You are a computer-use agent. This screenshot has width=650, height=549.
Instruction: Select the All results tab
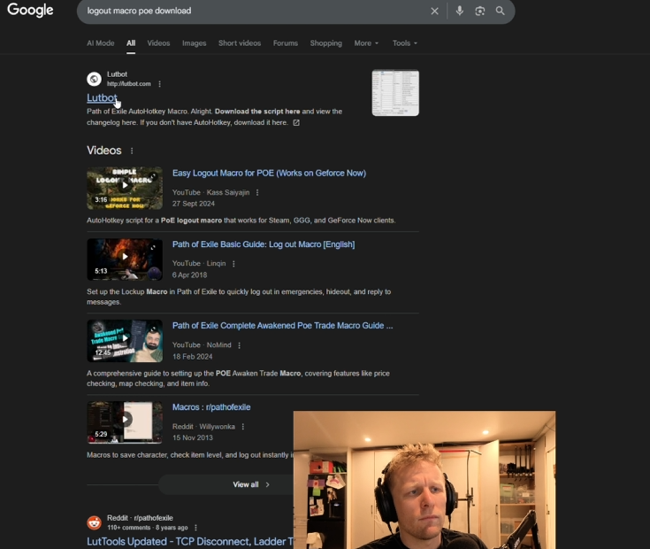click(x=131, y=43)
